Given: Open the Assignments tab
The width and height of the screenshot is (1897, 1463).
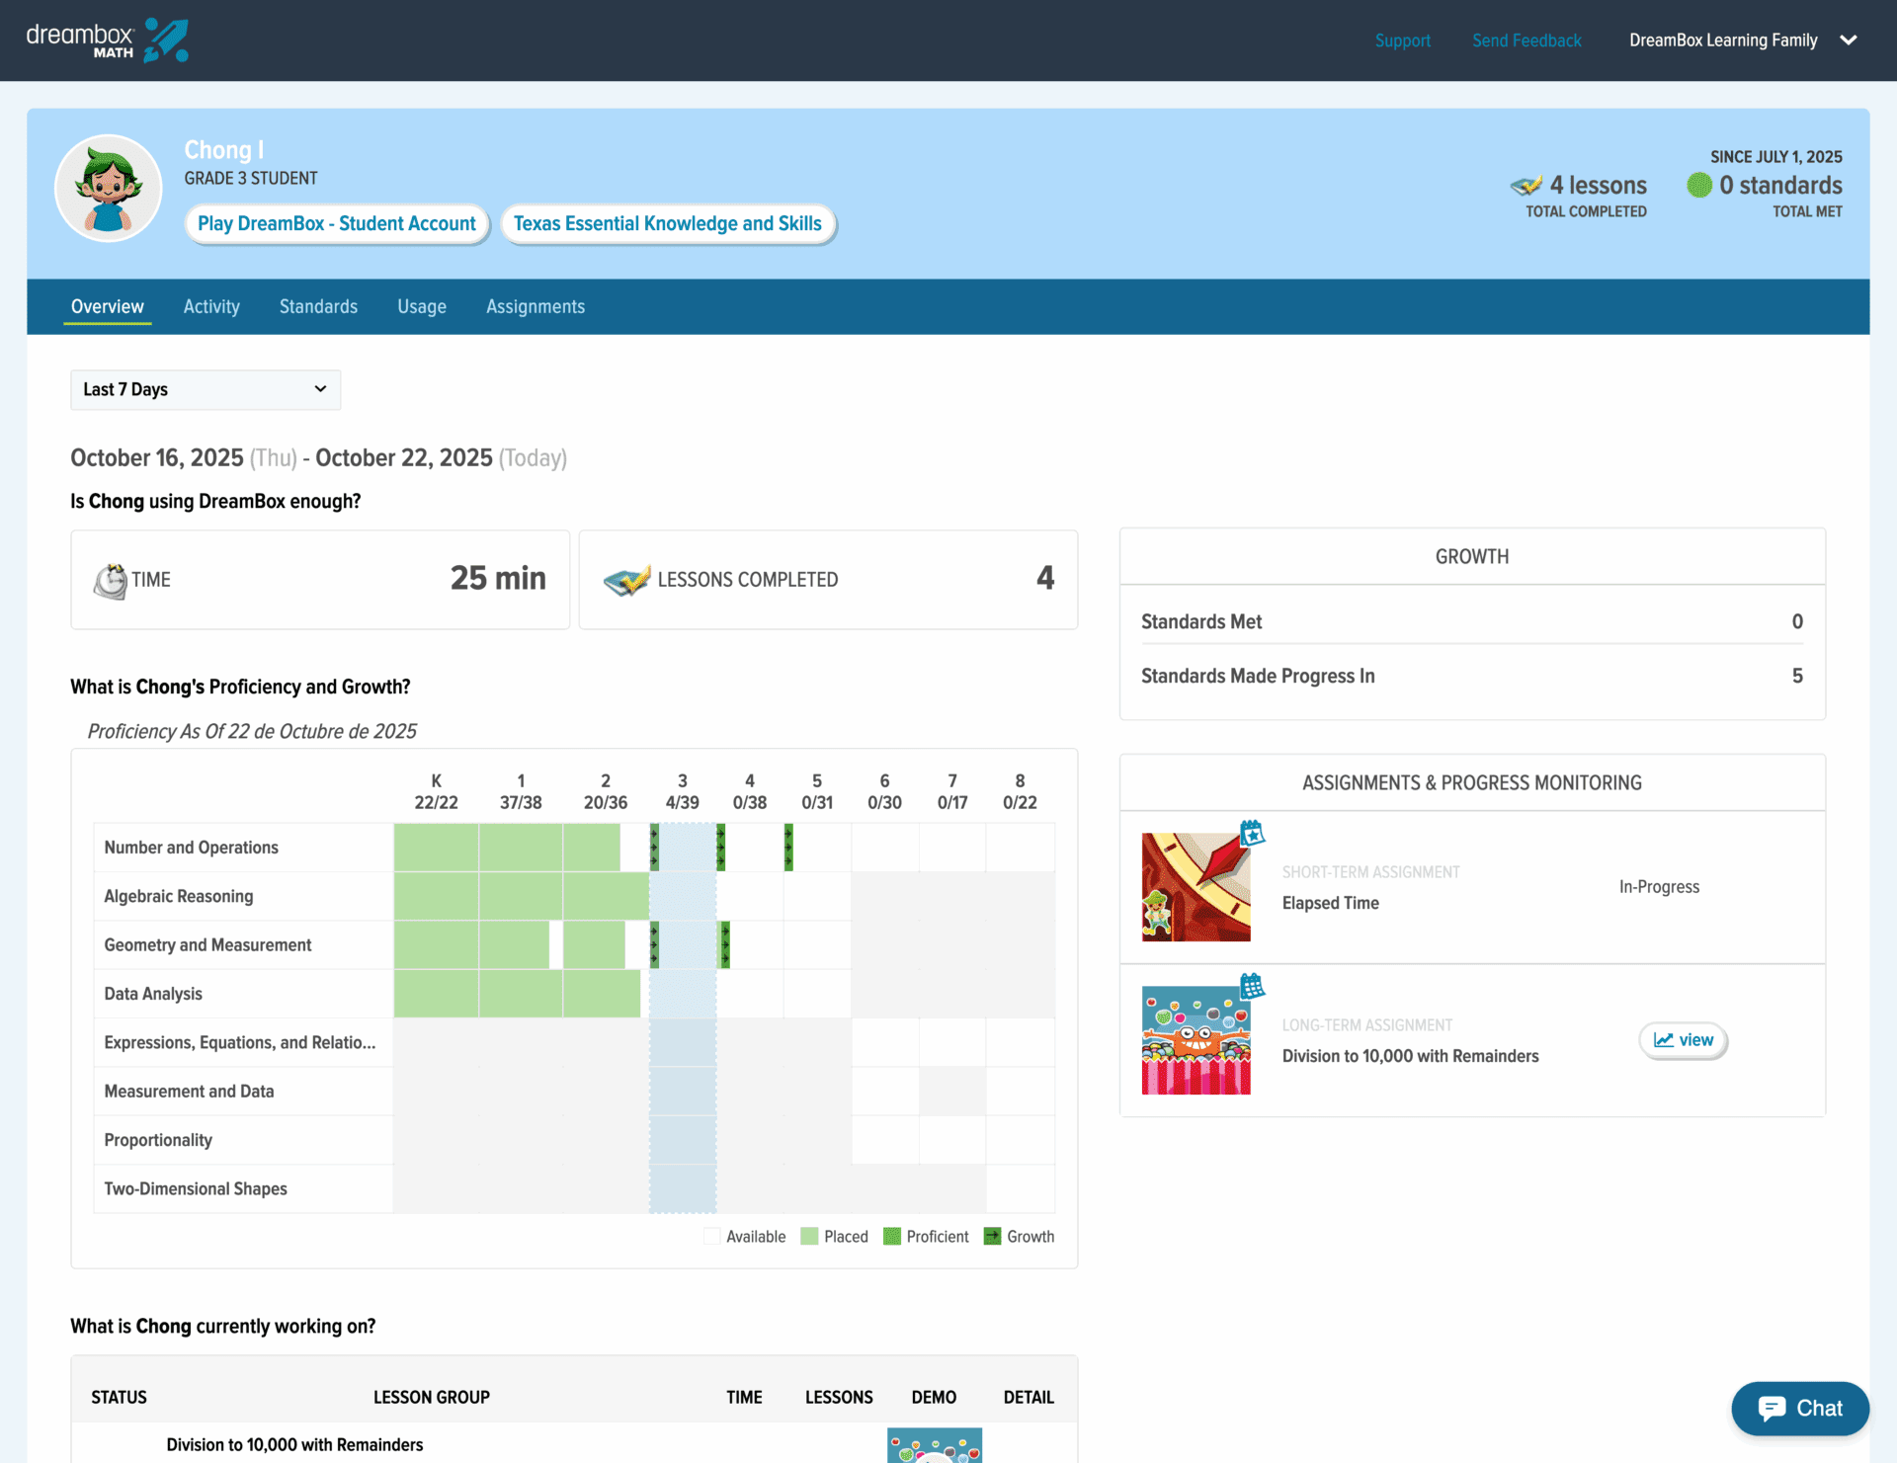Looking at the screenshot, I should 535,306.
